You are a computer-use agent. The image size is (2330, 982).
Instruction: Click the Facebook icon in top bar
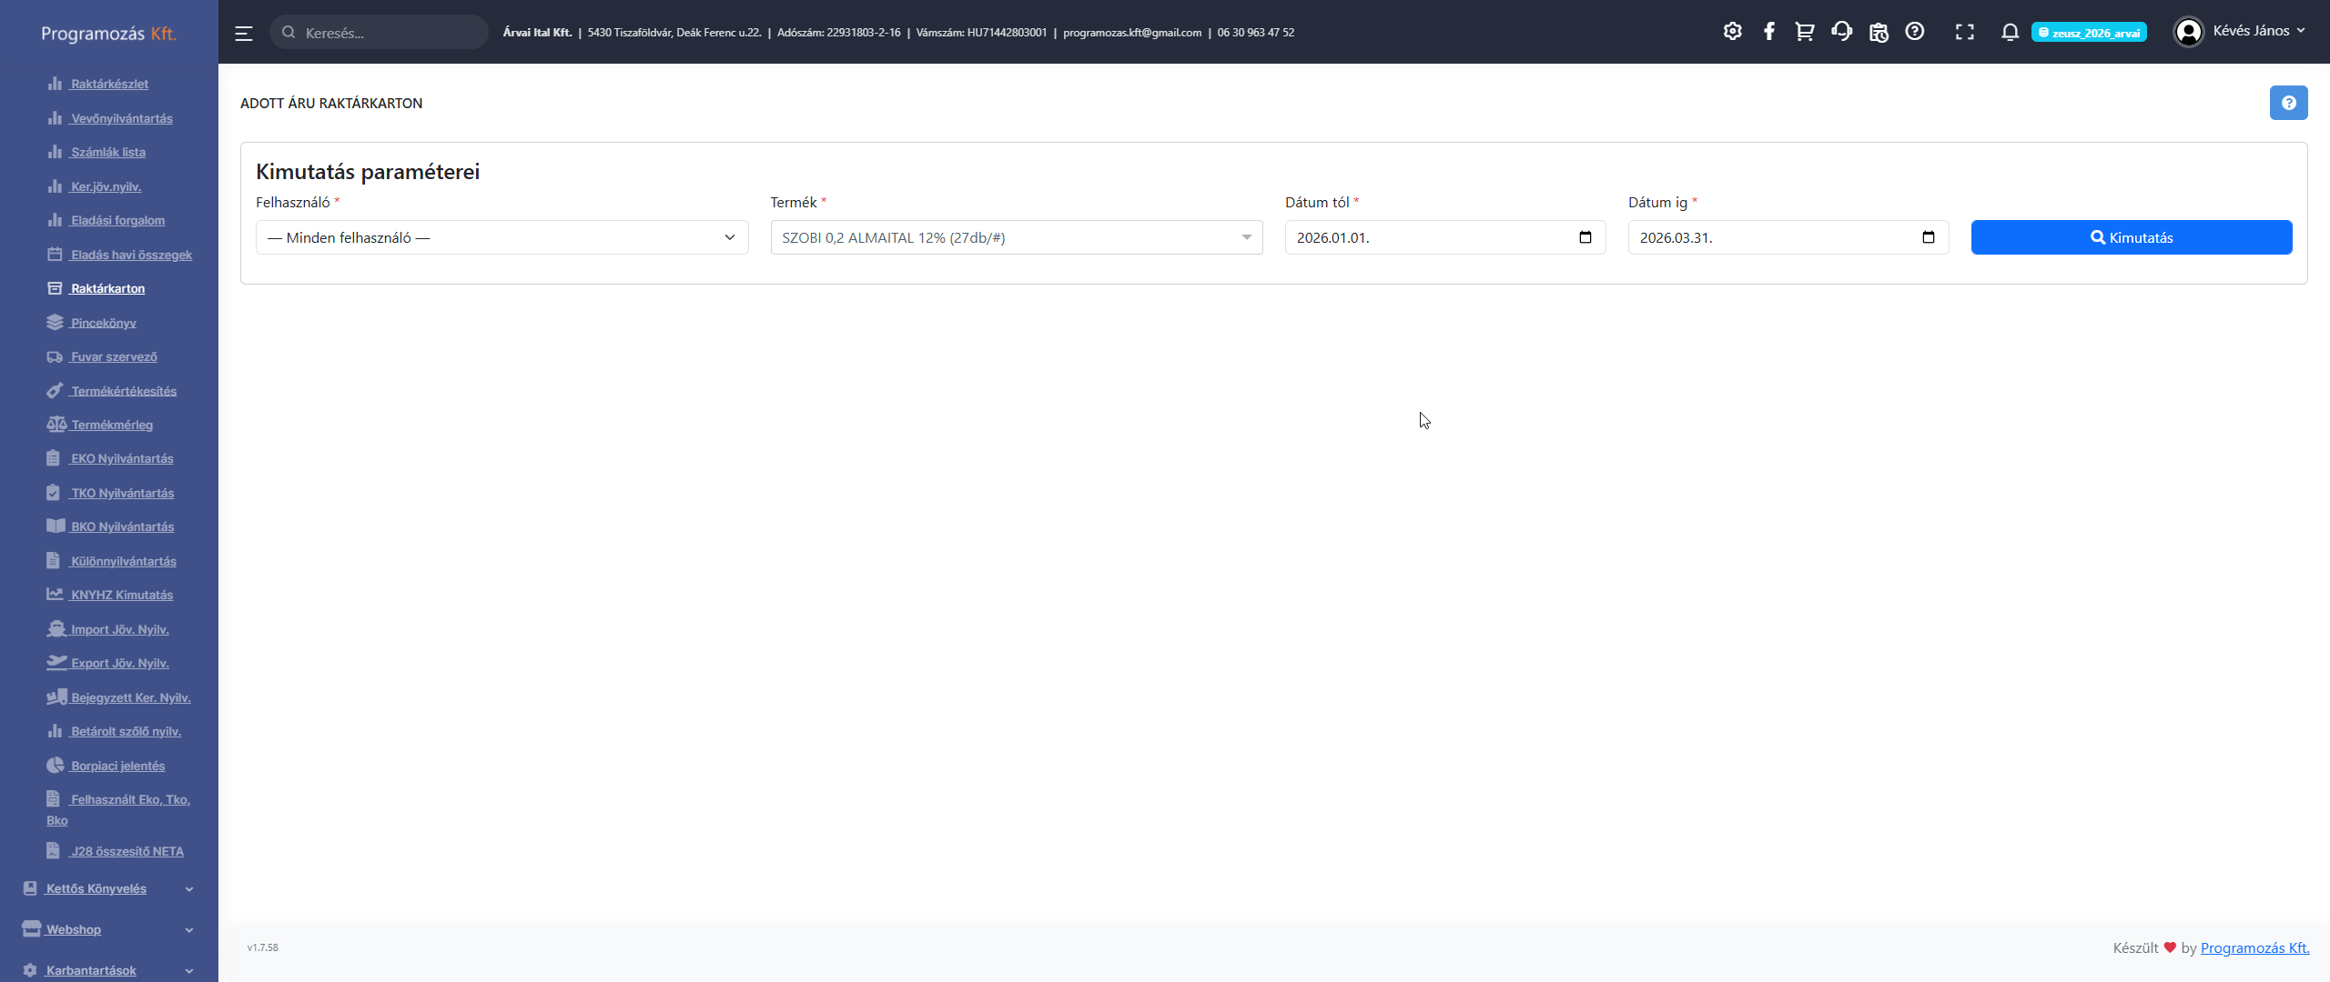pyautogui.click(x=1768, y=32)
